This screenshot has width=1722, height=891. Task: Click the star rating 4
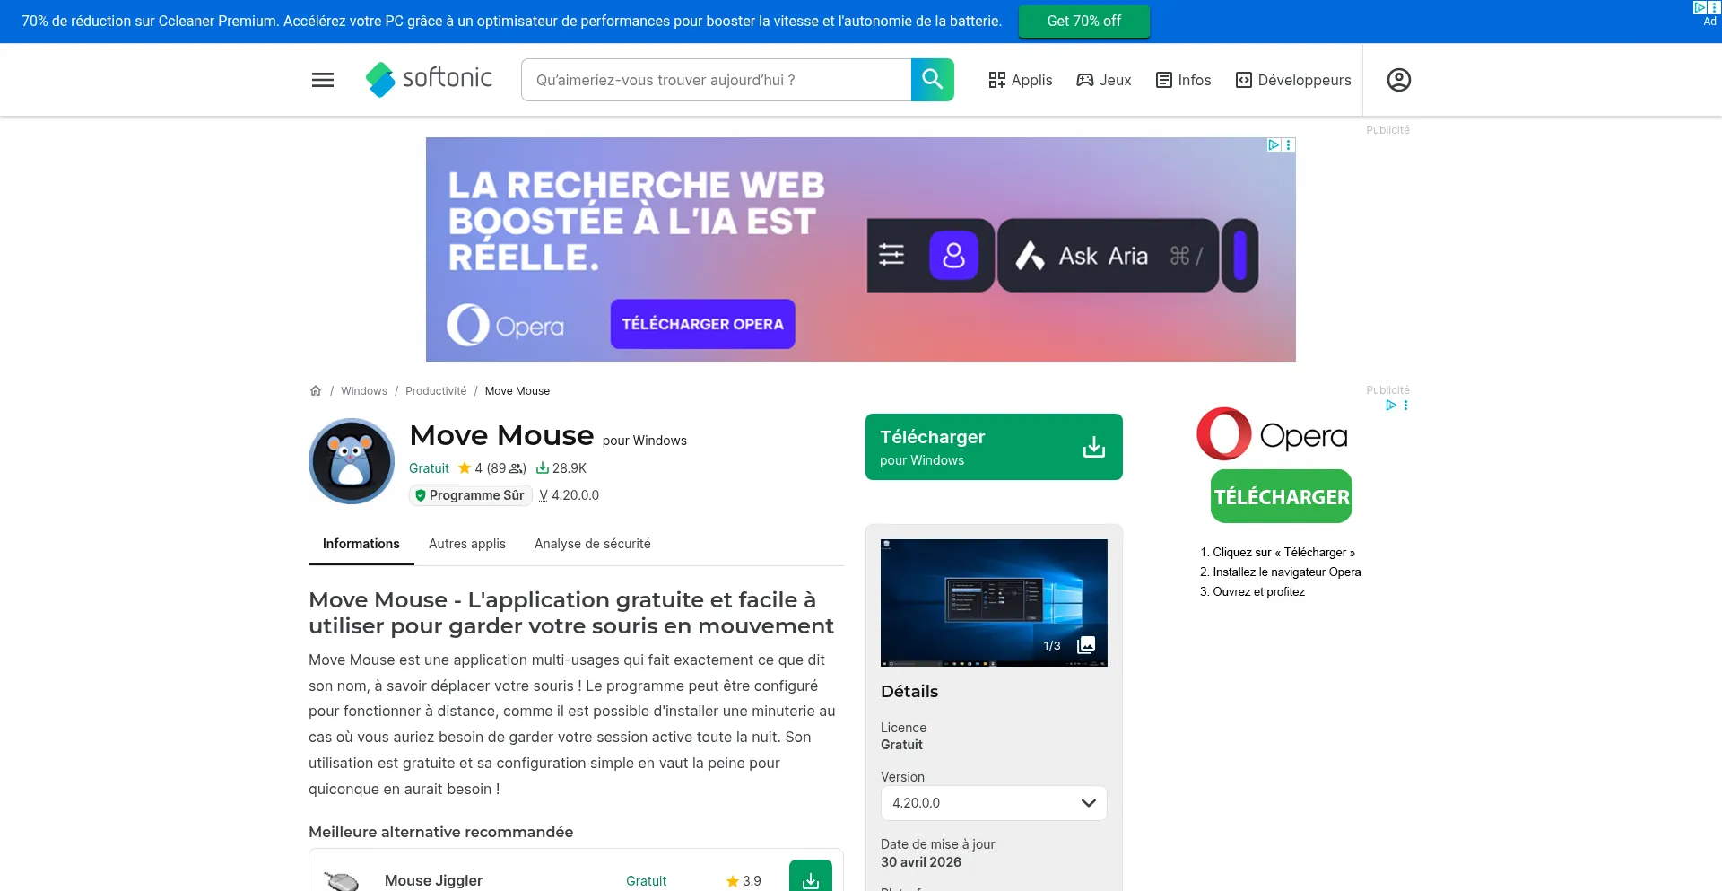click(x=470, y=468)
